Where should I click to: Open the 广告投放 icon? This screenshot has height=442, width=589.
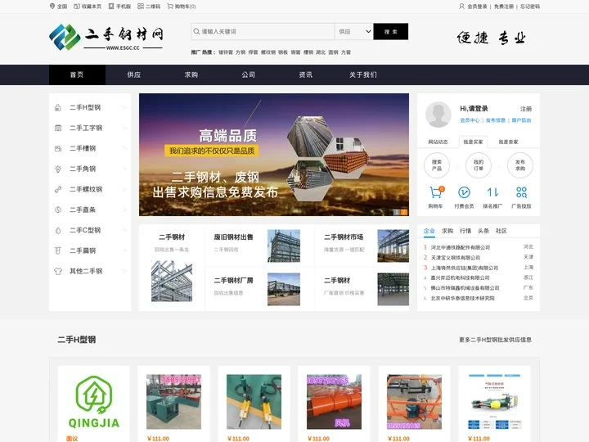(521, 192)
